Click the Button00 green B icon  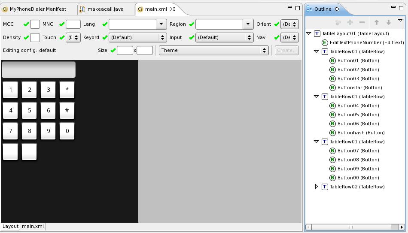coord(332,178)
